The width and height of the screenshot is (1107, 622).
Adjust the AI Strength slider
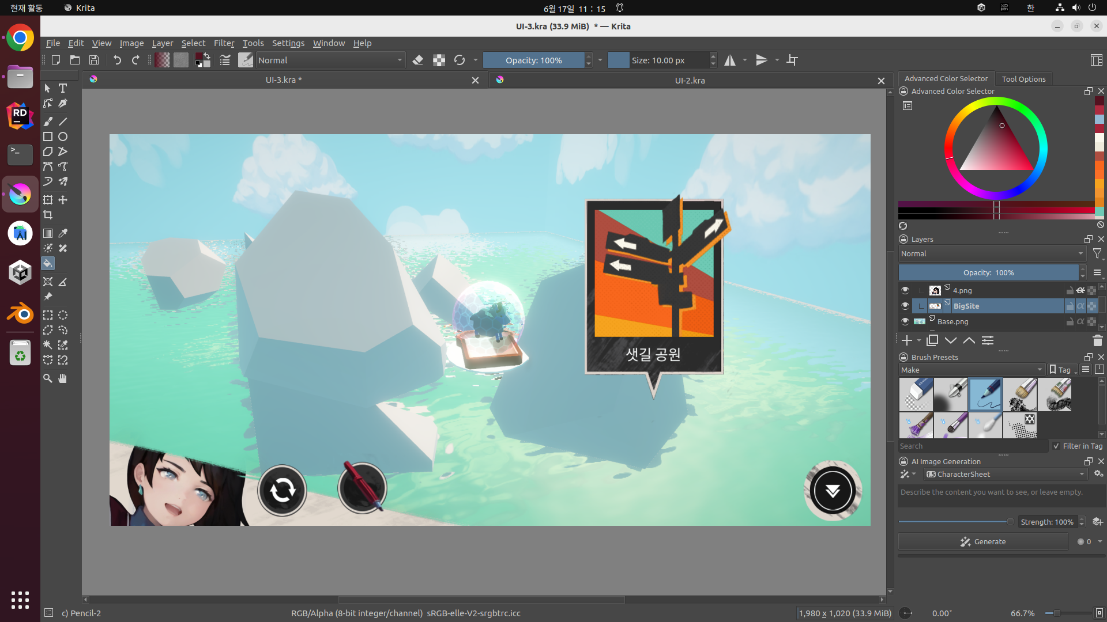click(956, 522)
